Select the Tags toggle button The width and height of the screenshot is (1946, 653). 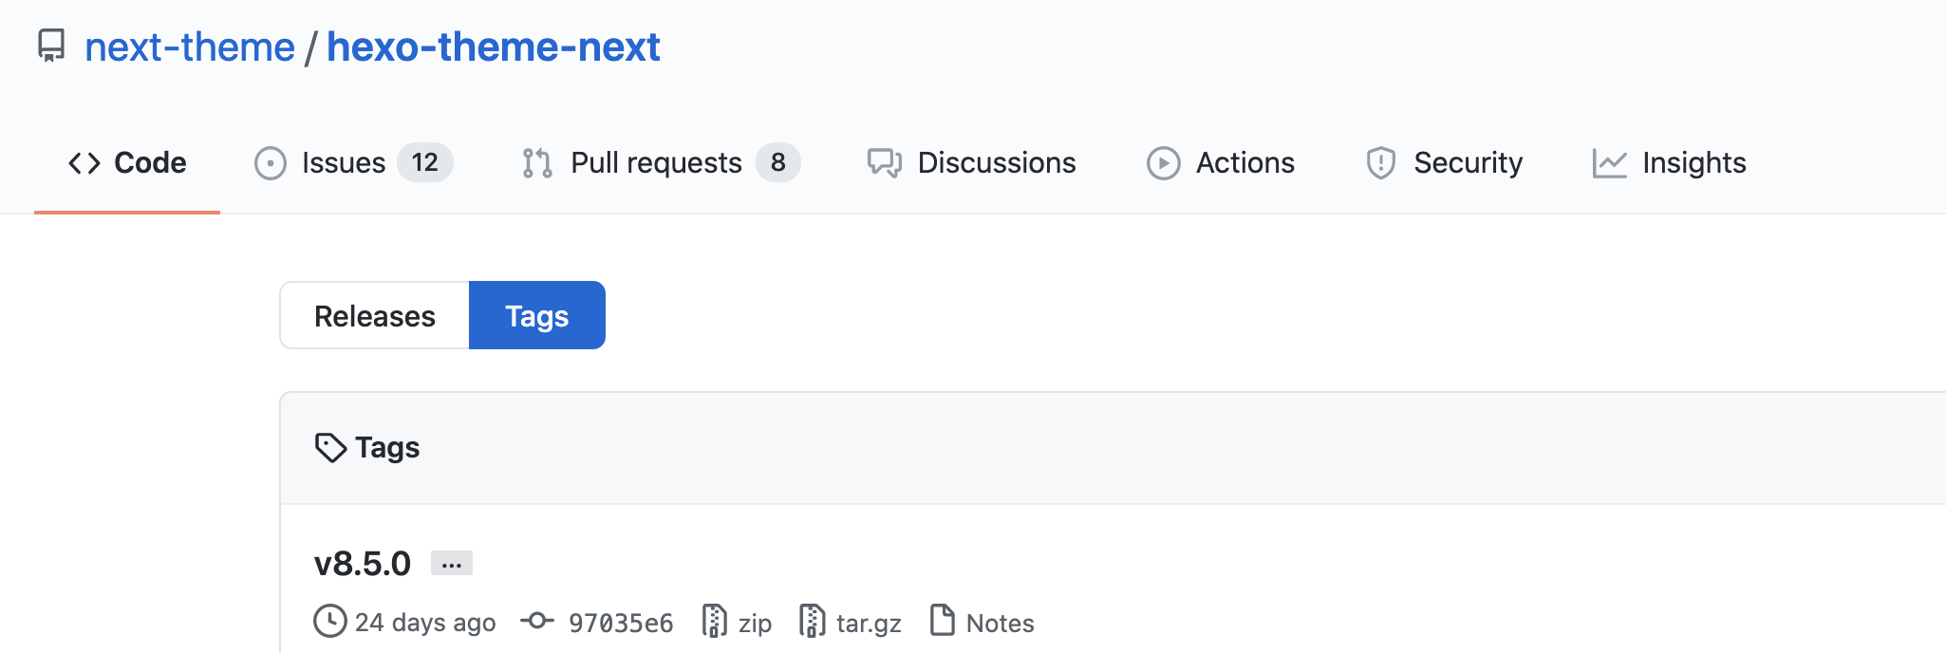tap(536, 316)
